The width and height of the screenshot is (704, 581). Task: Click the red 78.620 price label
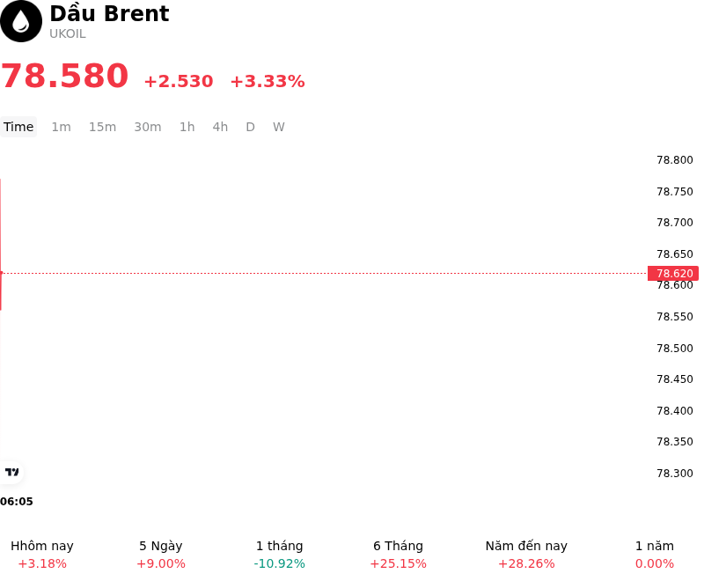(x=673, y=273)
